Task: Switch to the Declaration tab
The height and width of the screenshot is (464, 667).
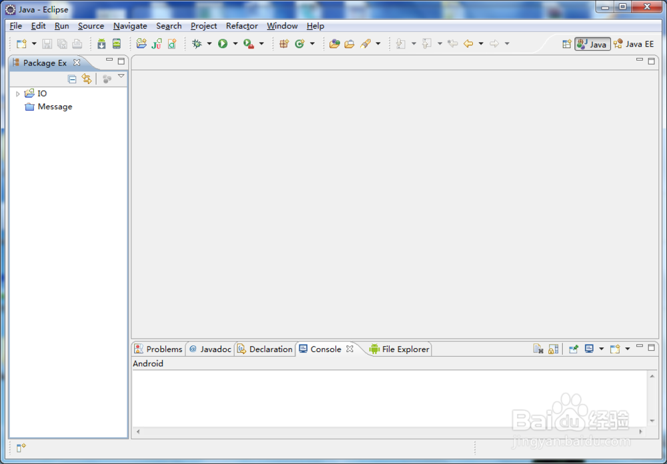Action: click(x=265, y=349)
